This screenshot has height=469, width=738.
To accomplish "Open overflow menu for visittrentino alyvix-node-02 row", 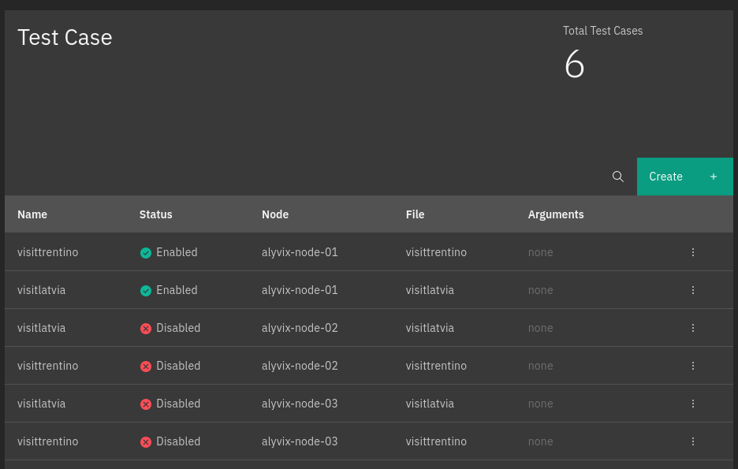I will [693, 366].
